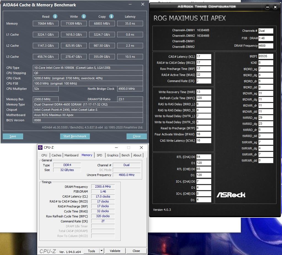Image resolution: width=282 pixels, height=255 pixels.
Task: Click the IO-L (CHA) D0 field
Action: point(204,182)
